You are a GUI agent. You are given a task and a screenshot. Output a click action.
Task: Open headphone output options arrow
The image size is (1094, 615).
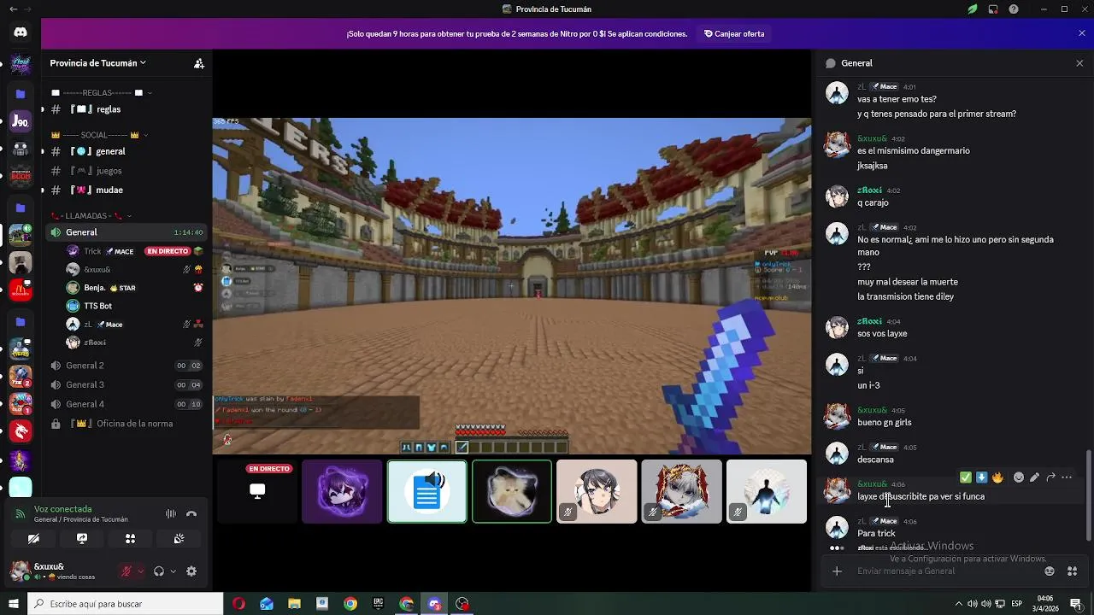(173, 571)
